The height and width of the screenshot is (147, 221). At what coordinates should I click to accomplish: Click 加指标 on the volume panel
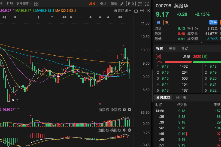(x=104, y=110)
